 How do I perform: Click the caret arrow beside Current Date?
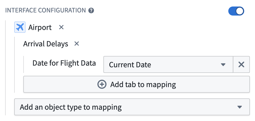tap(223, 65)
